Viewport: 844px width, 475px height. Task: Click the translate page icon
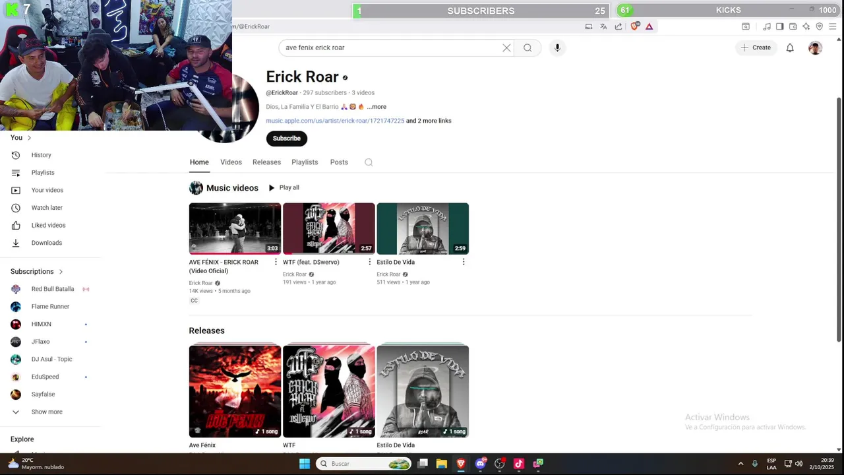[603, 26]
